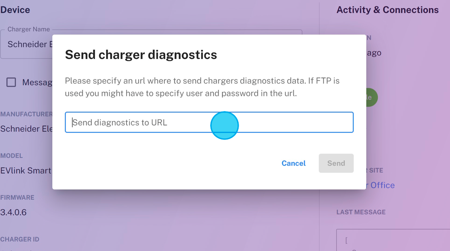
Task: Click the Last Message text box
Action: click(393, 240)
